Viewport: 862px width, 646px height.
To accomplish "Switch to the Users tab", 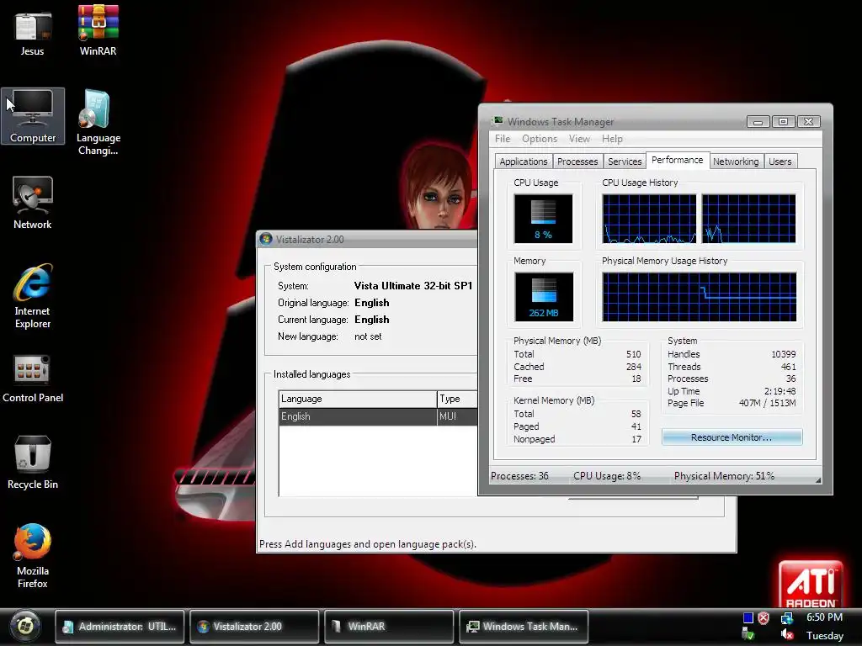I will 780,161.
